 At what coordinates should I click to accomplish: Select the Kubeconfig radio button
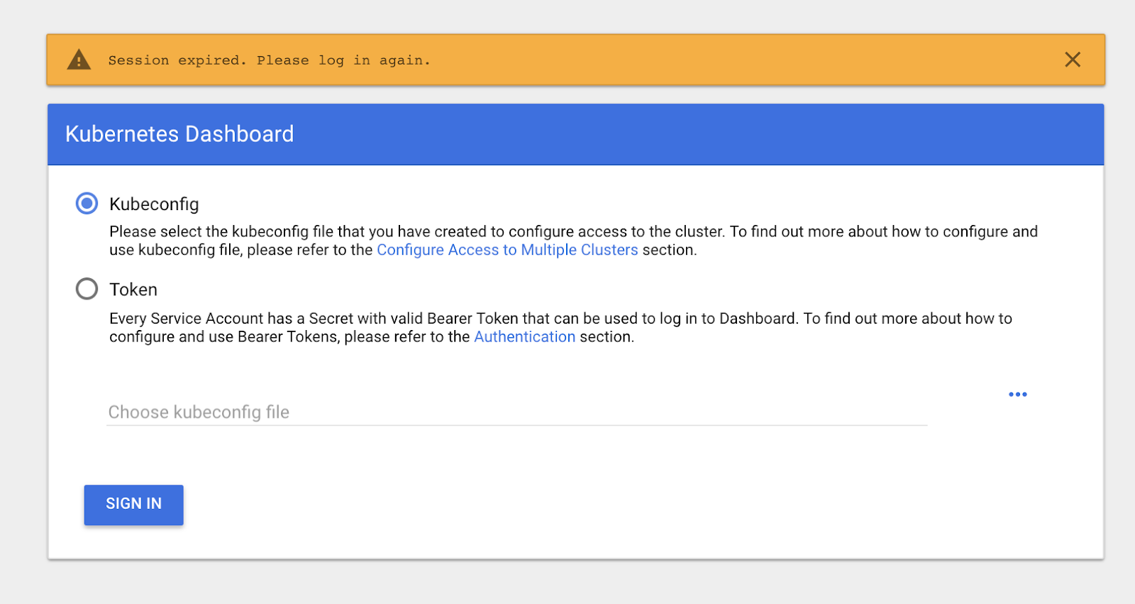(87, 204)
